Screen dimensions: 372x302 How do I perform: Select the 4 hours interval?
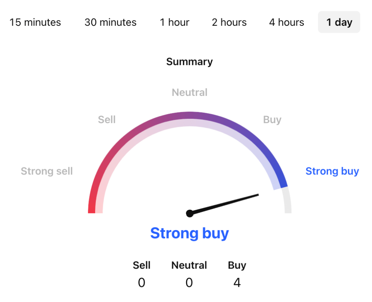(x=287, y=23)
